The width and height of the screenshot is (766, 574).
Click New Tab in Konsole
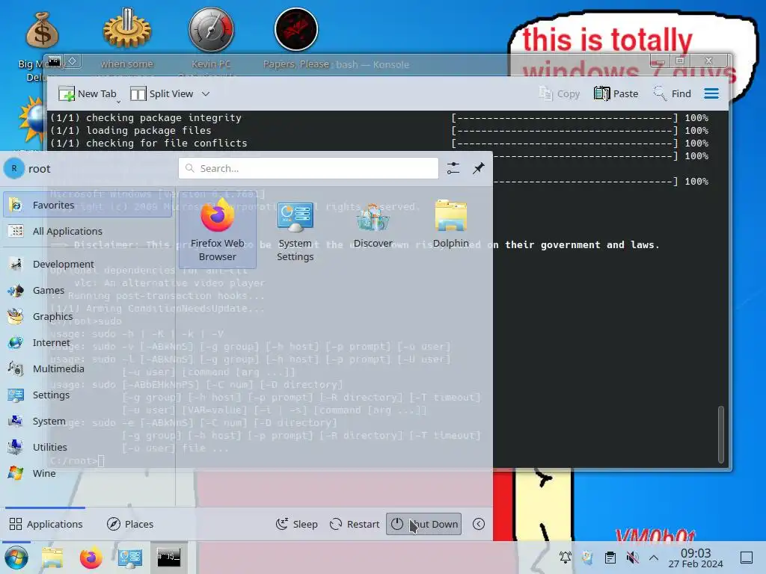coord(88,93)
